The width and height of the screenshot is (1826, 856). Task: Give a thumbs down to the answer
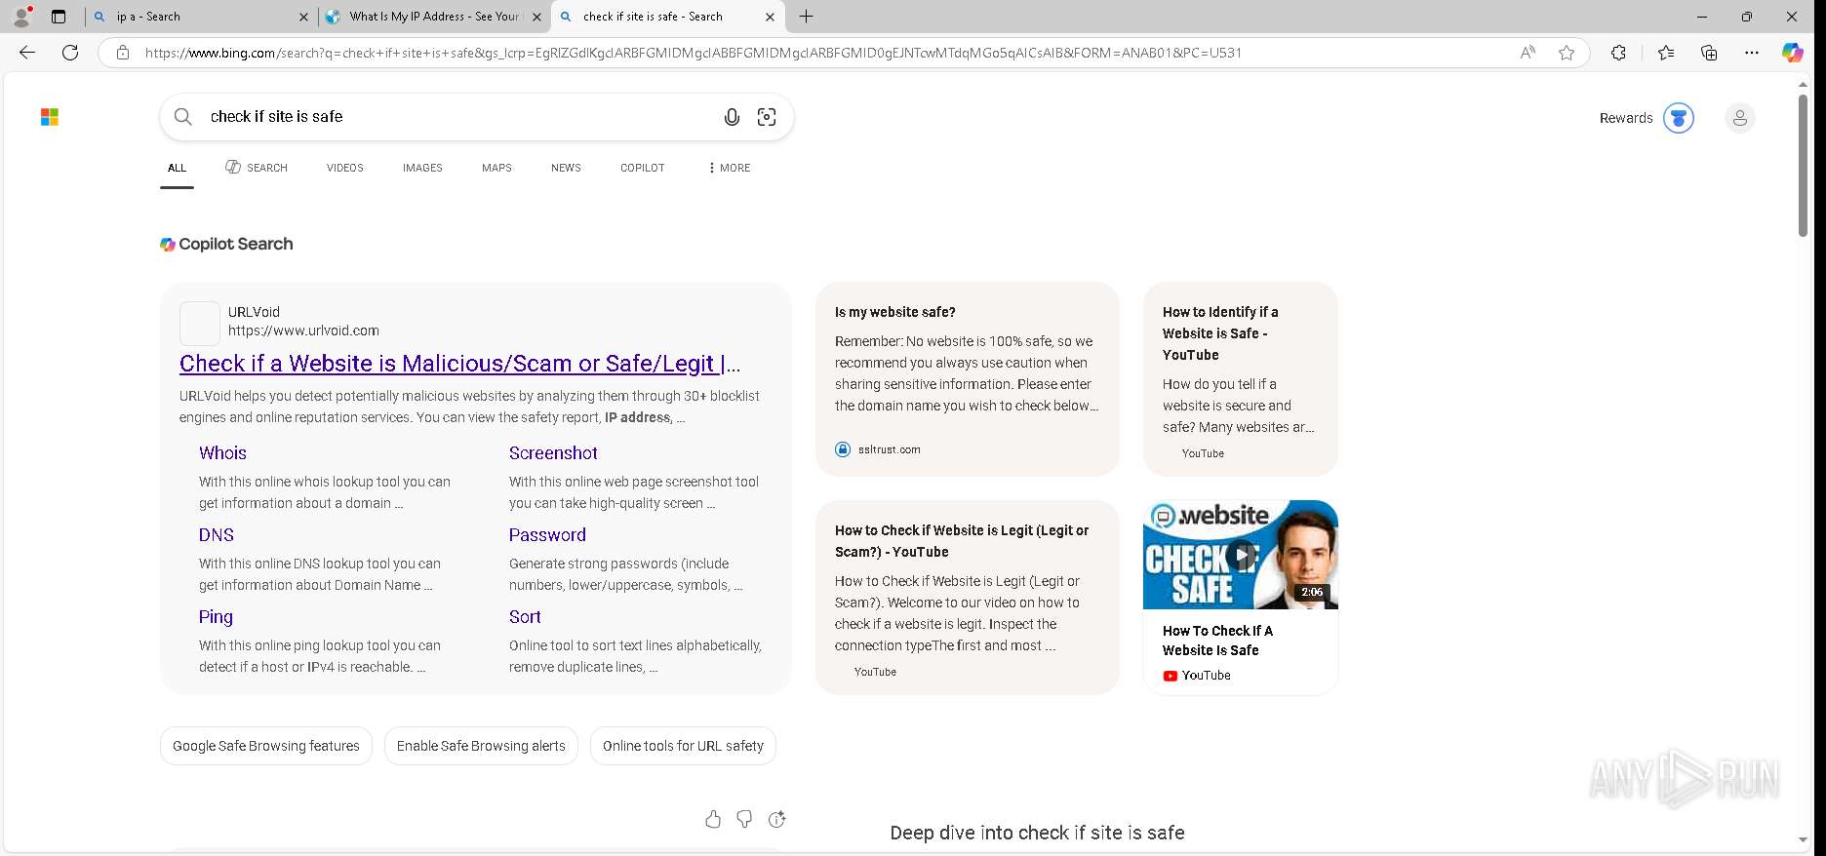744,819
